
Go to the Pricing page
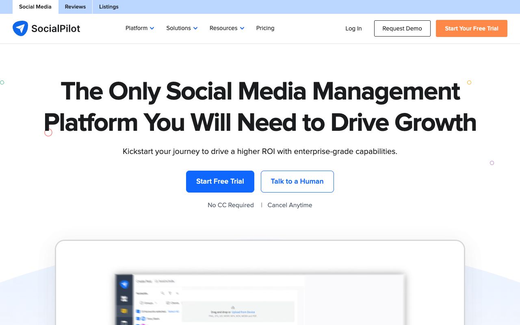(x=265, y=28)
